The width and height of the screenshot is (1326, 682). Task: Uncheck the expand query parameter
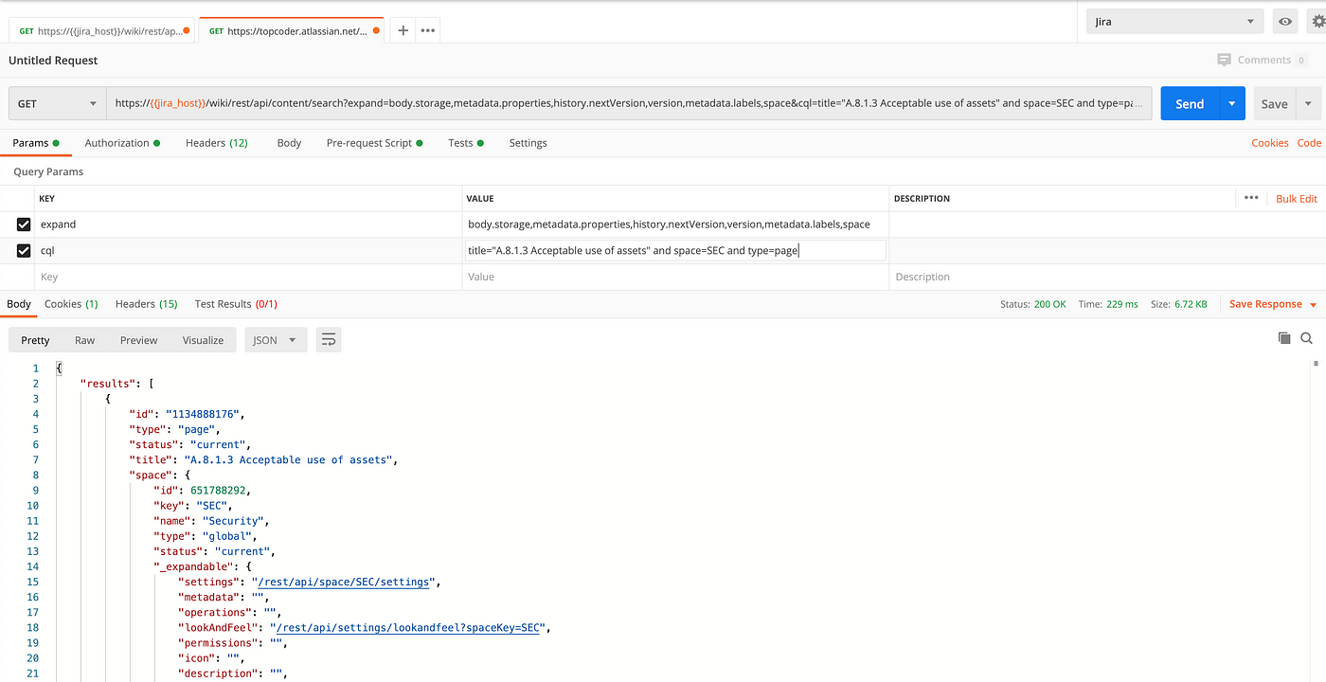[24, 224]
